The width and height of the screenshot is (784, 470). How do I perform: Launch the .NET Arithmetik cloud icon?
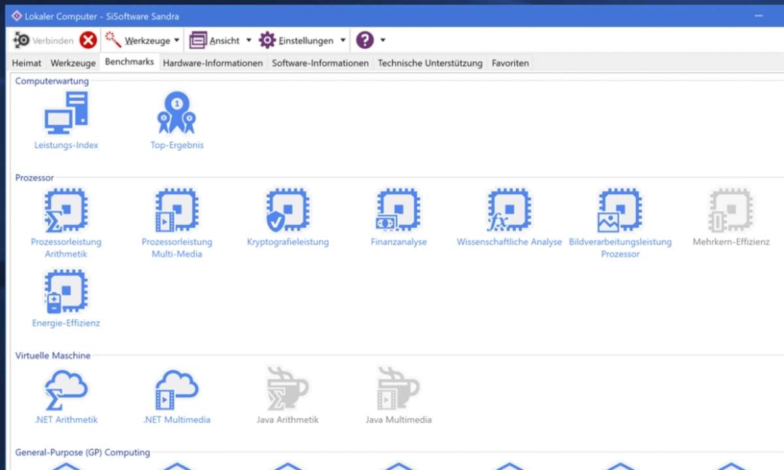tap(66, 389)
